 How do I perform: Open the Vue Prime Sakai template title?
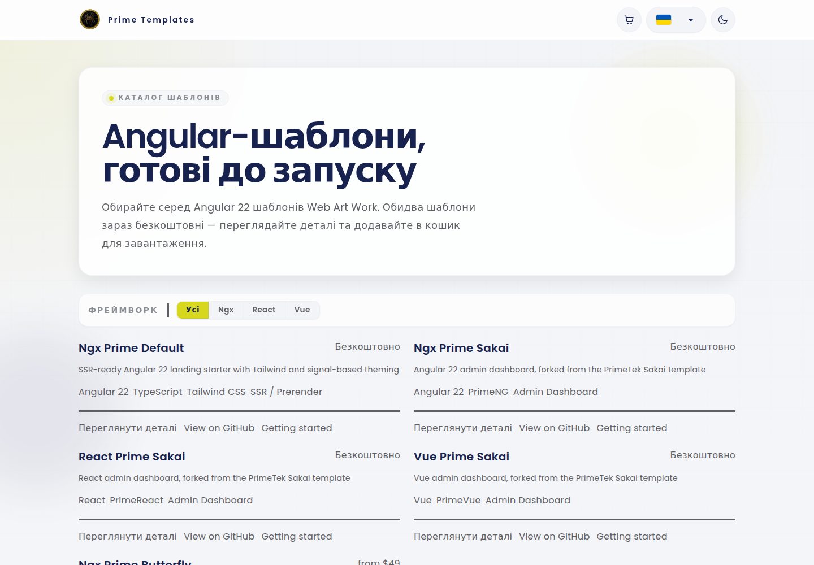[461, 457]
